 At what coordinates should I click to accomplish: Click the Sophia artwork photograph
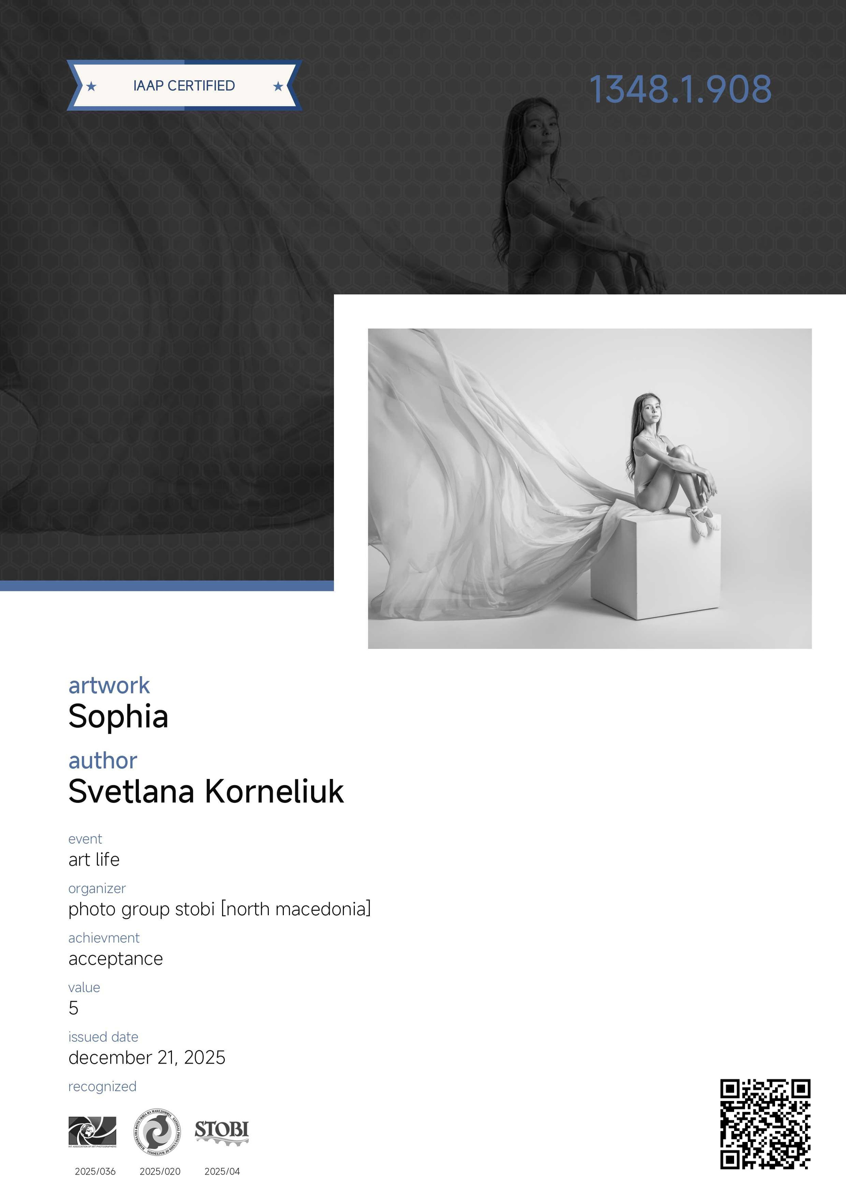590,488
